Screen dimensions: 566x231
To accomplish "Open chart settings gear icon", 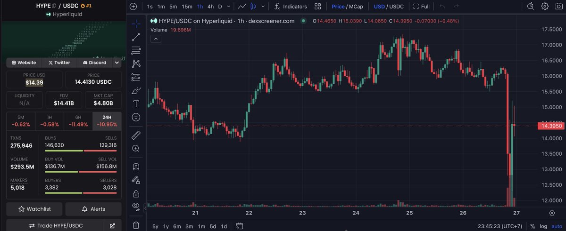I will 545,7.
